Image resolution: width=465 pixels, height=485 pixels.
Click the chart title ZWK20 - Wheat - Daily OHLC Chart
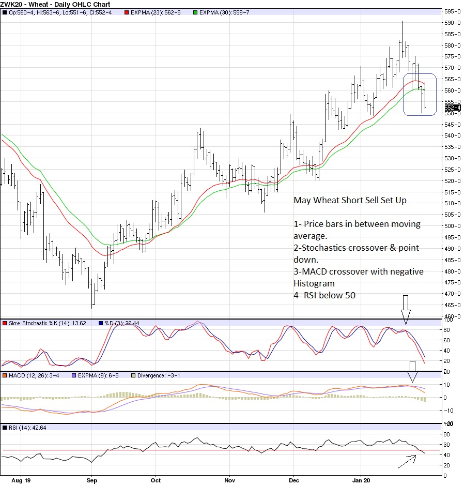click(55, 4)
